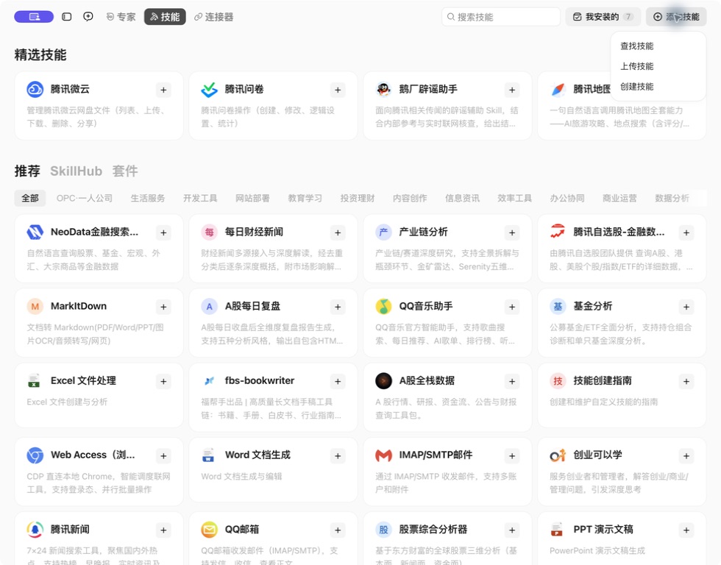Filter by 教育学习 category

[x=305, y=198]
